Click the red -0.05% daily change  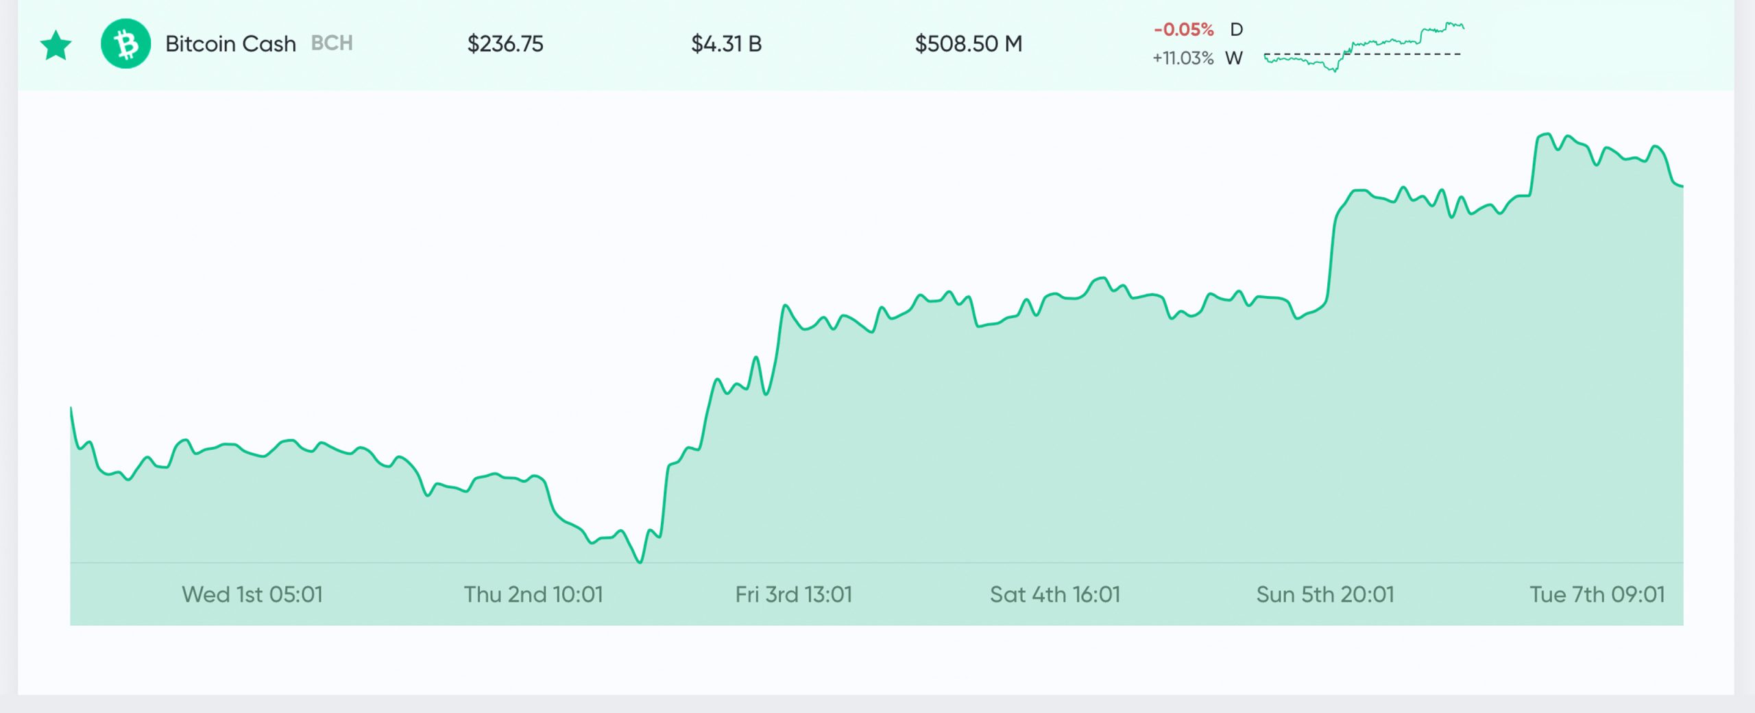coord(1183,29)
